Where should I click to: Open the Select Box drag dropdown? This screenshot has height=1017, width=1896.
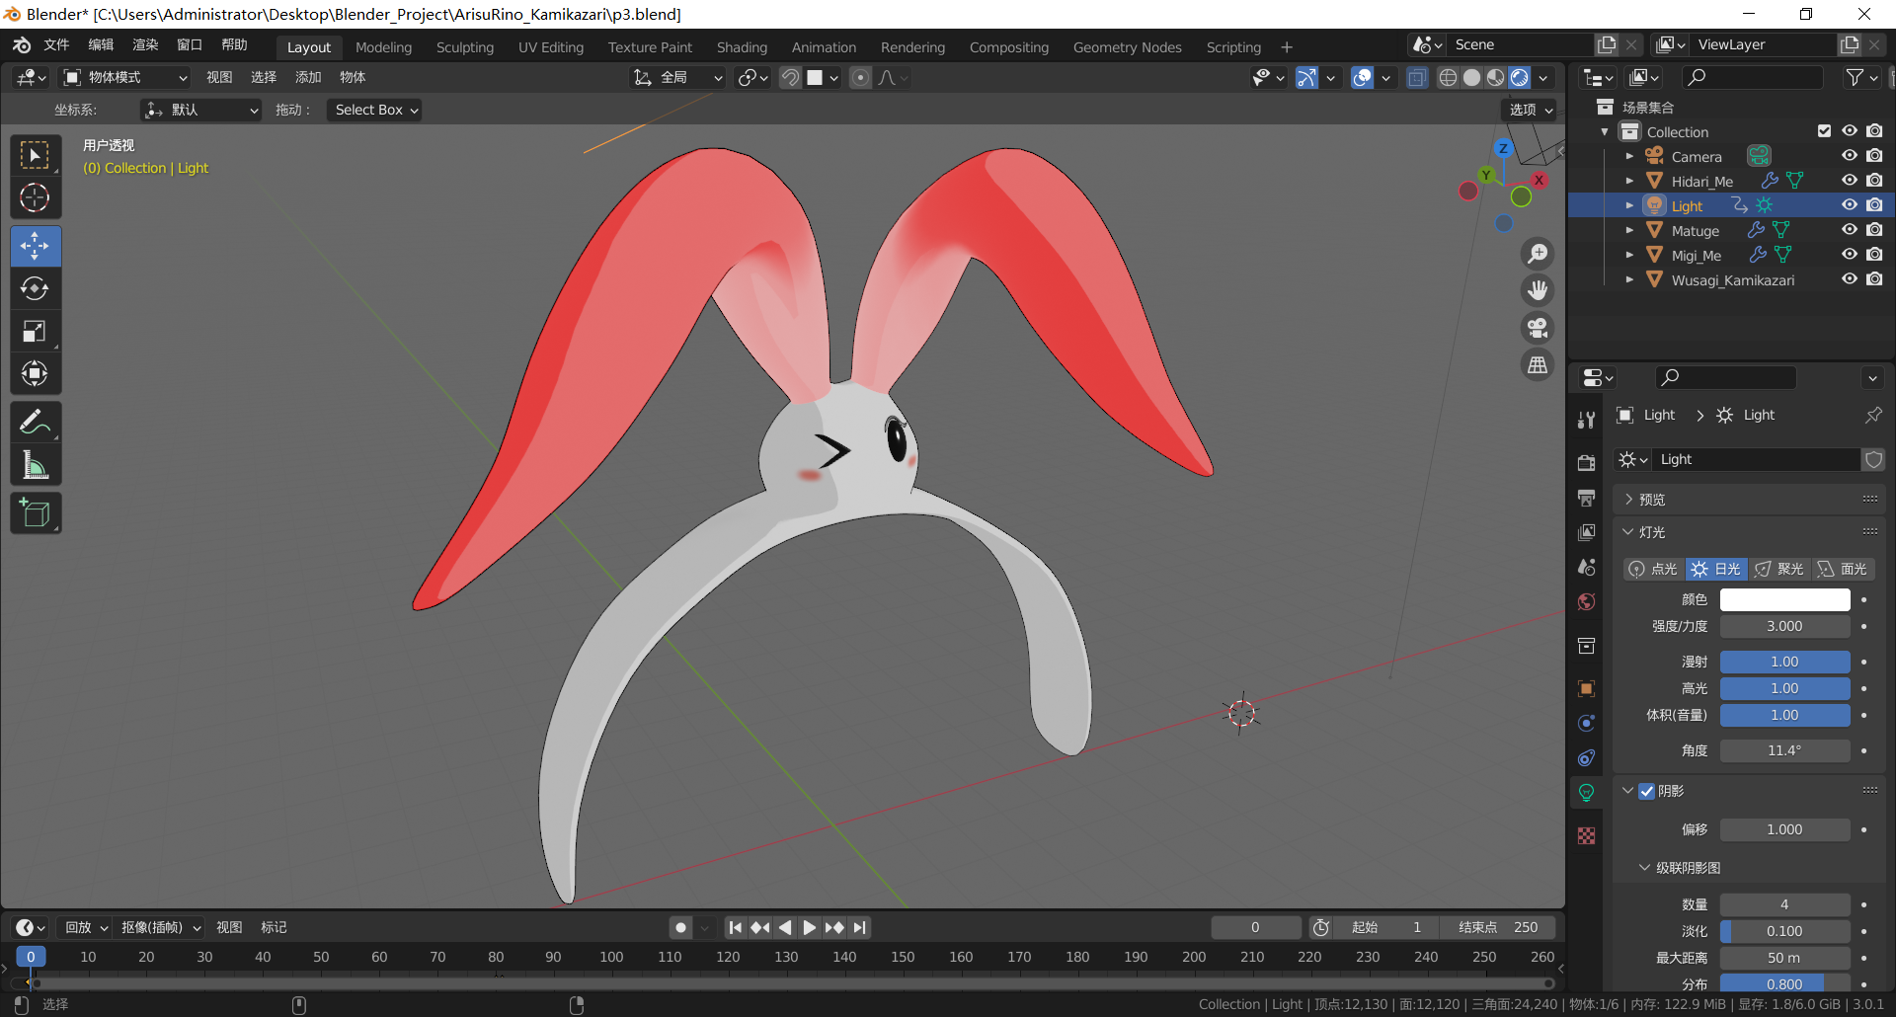click(375, 110)
